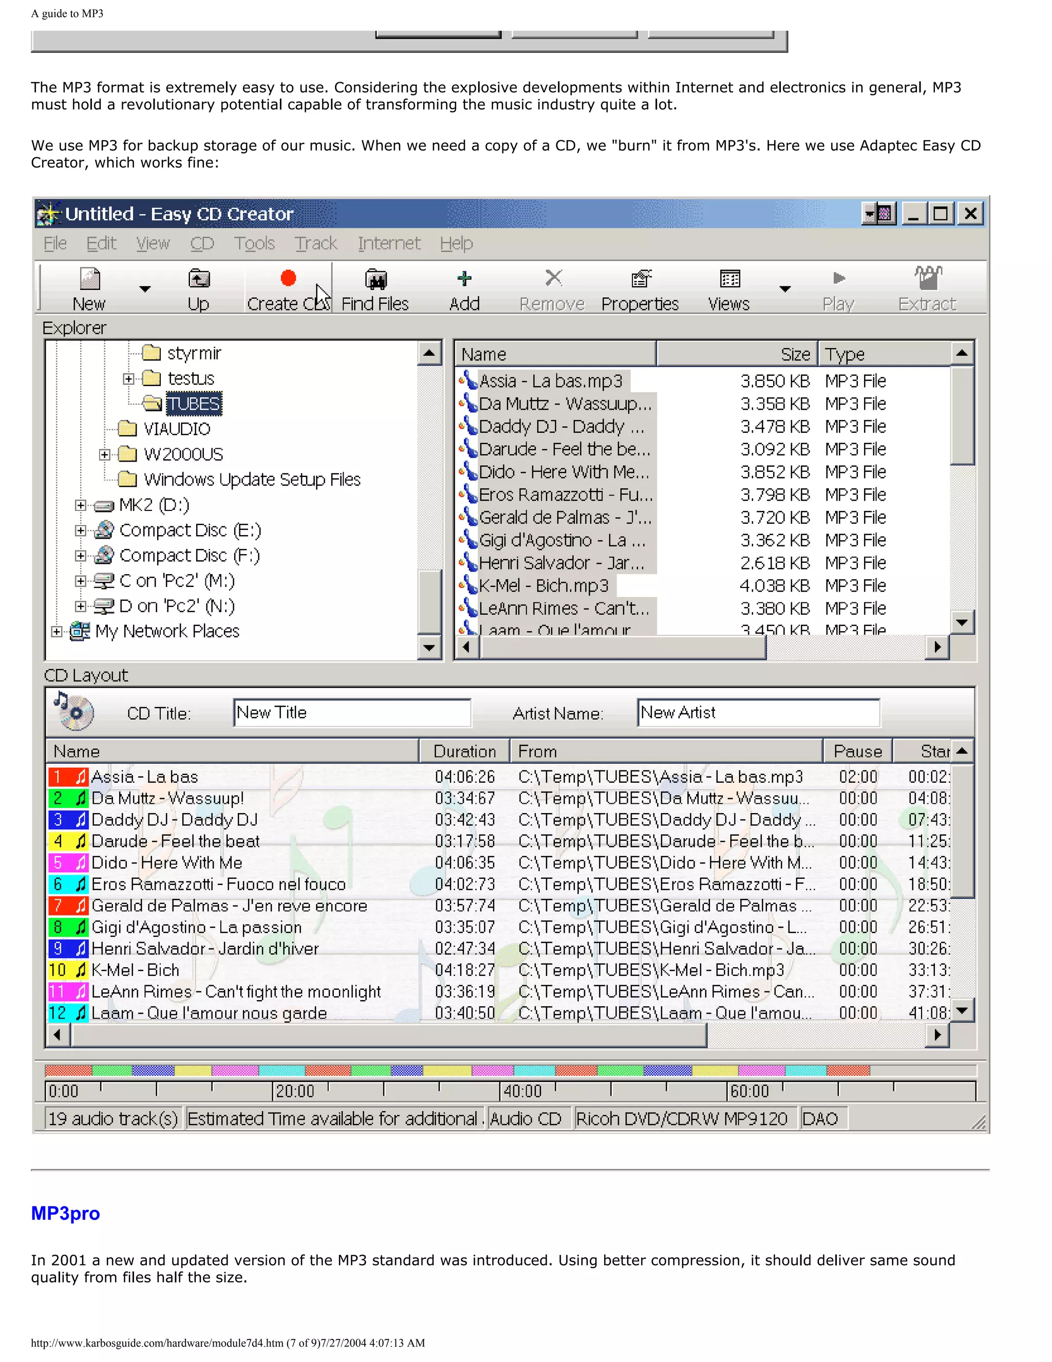1052x1362 pixels.
Task: Expand the Compact Disc (E:) node
Action: tap(81, 531)
